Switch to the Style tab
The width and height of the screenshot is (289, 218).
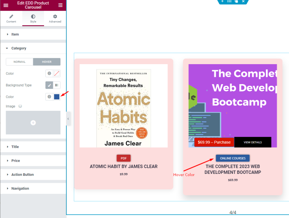tap(33, 19)
